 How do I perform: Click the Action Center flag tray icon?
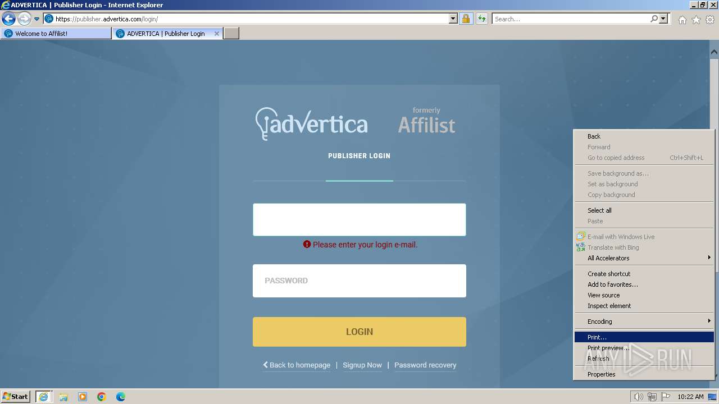666,397
